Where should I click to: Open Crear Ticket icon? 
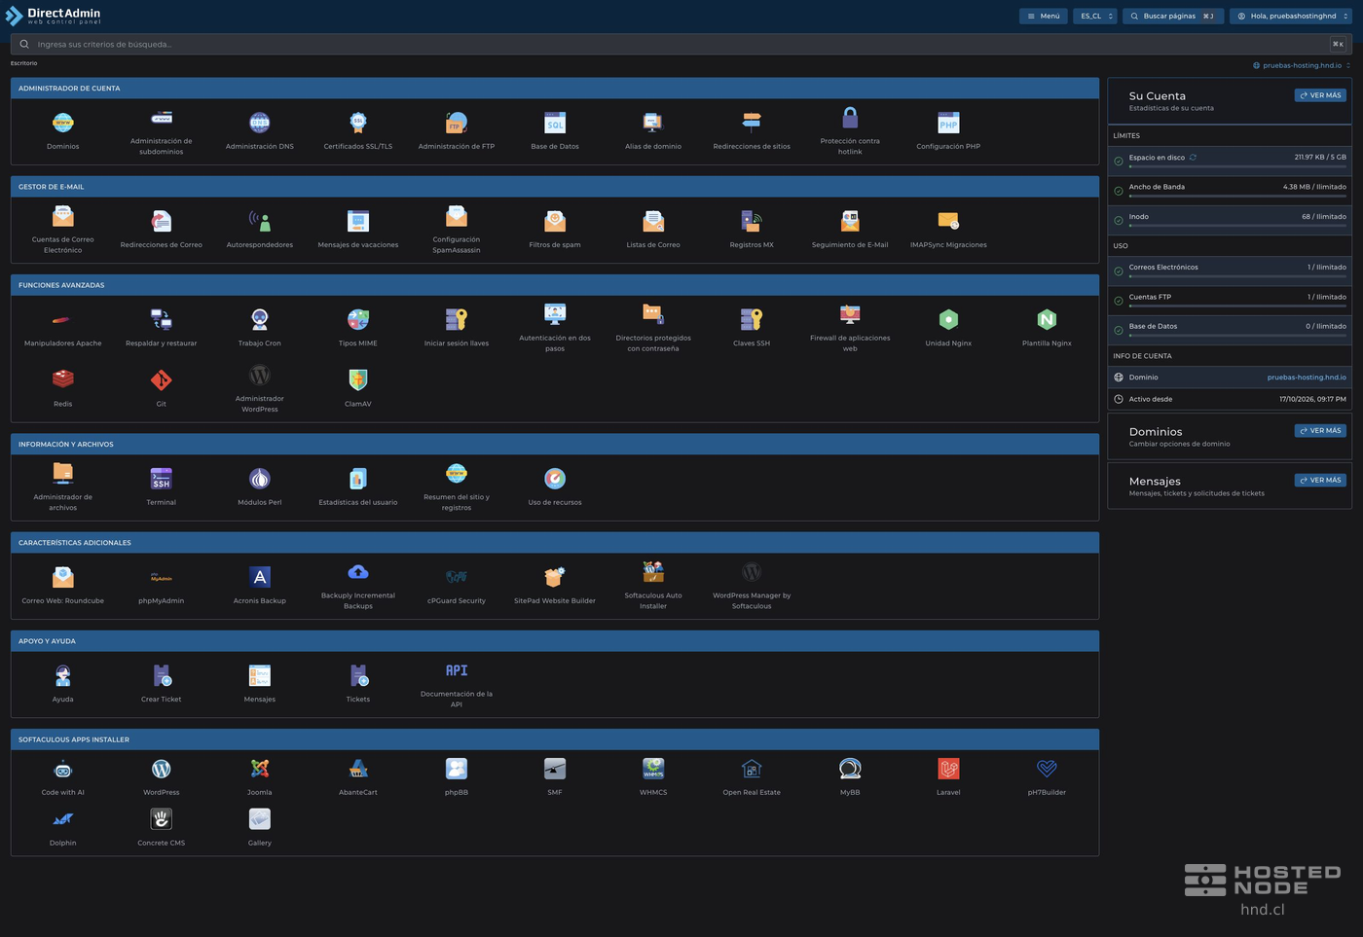coord(161,675)
